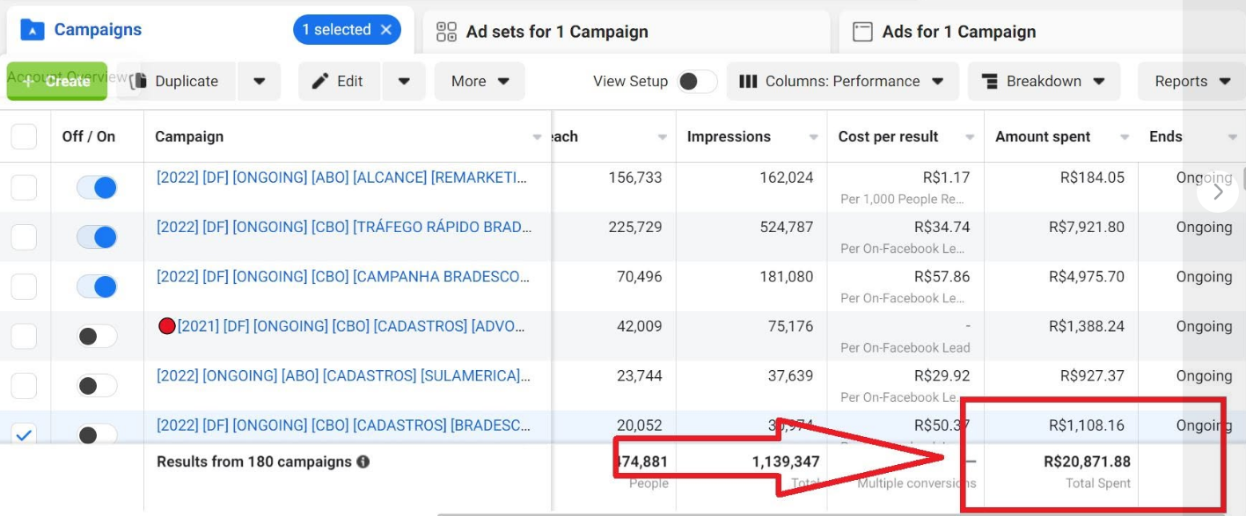Click the Duplicate copy icon
Viewport: 1246px width, 516px height.
138,81
